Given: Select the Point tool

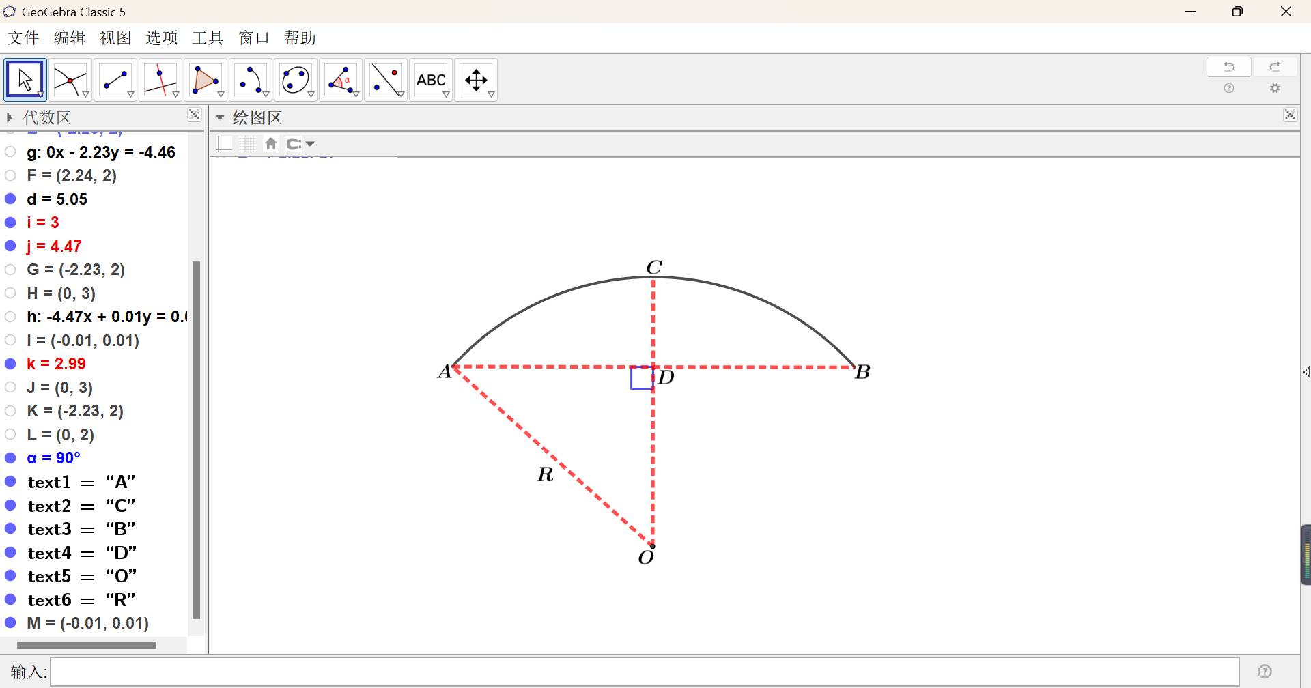Looking at the screenshot, I should pos(70,80).
